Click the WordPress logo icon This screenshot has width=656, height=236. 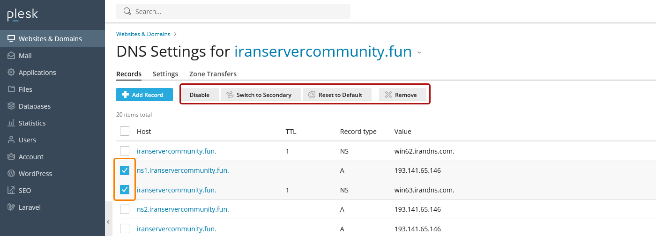[11, 174]
